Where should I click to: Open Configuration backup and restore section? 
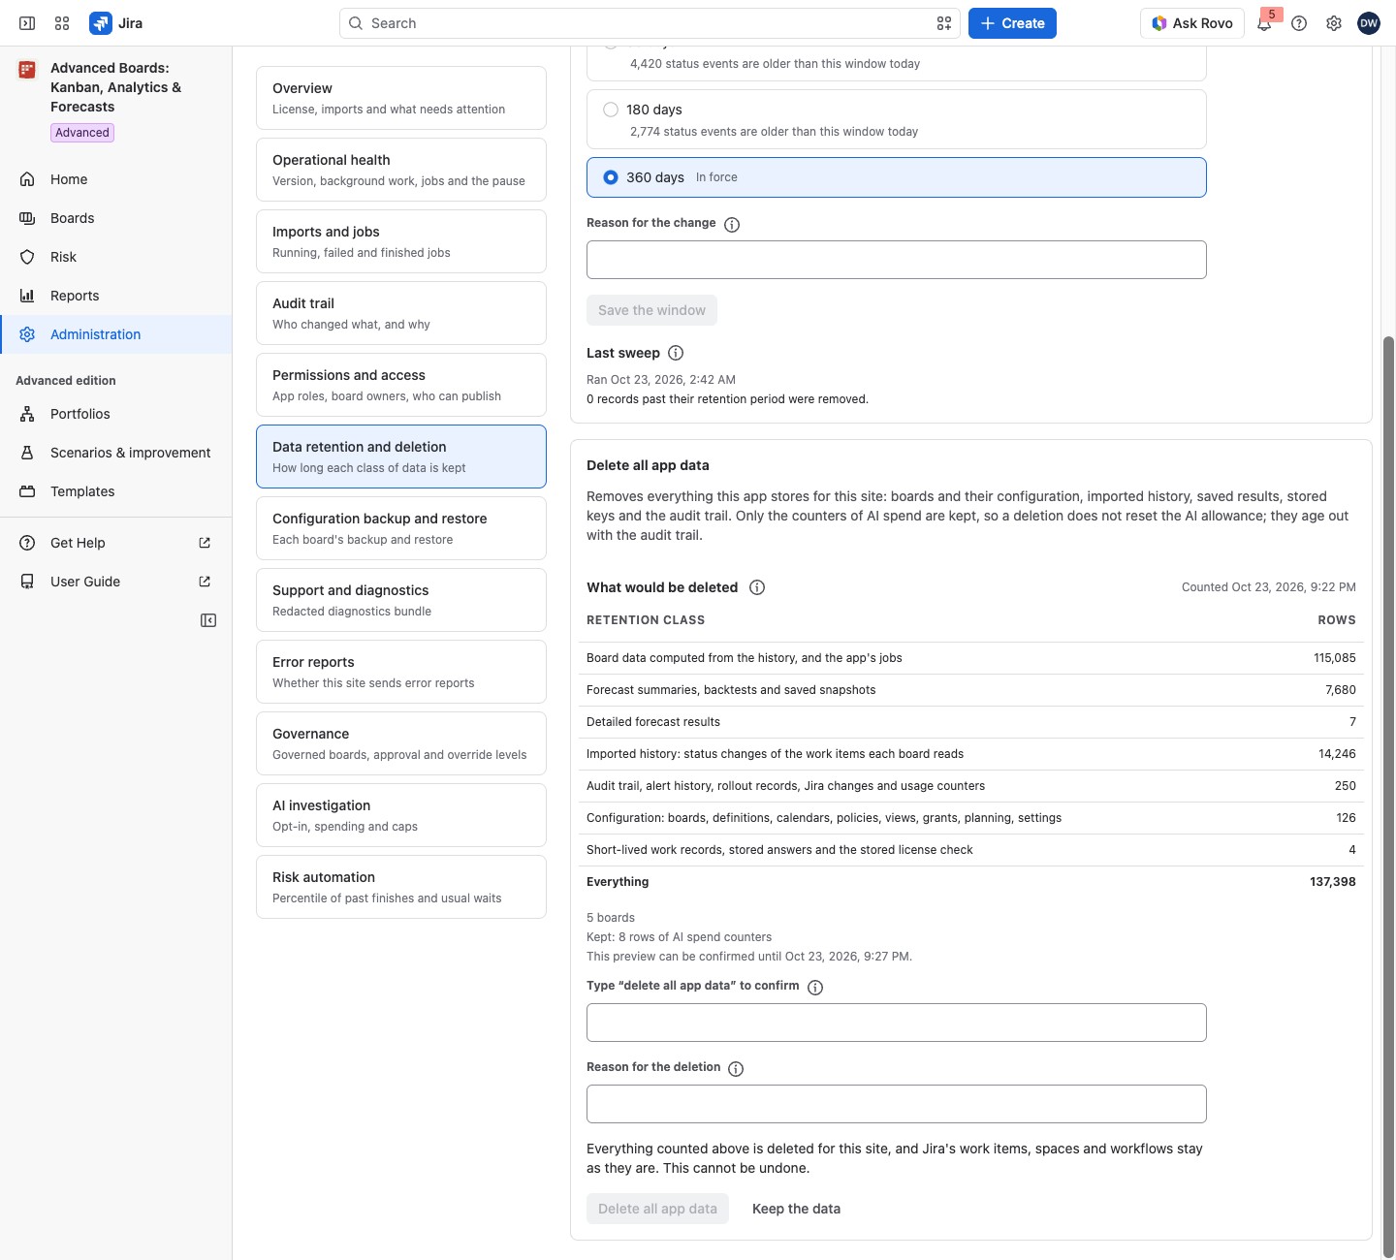[401, 528]
